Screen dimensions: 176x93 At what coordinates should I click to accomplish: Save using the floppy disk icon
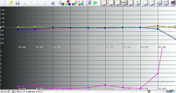[x=17, y=3]
